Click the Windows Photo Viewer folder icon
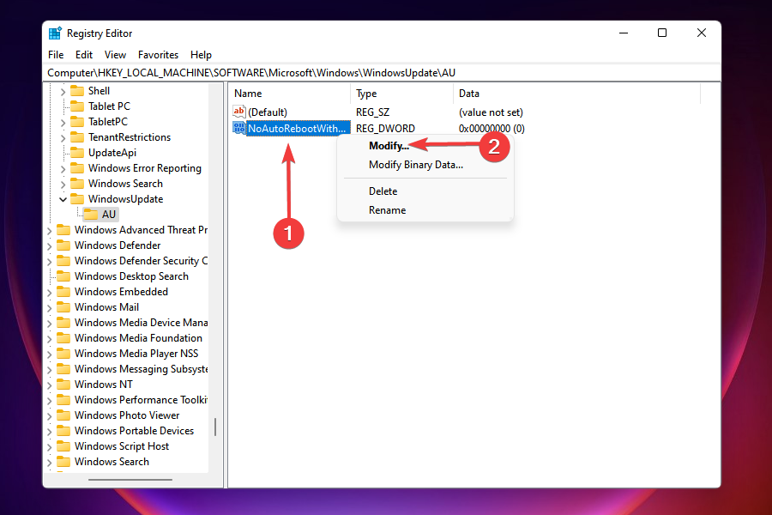 [x=63, y=415]
